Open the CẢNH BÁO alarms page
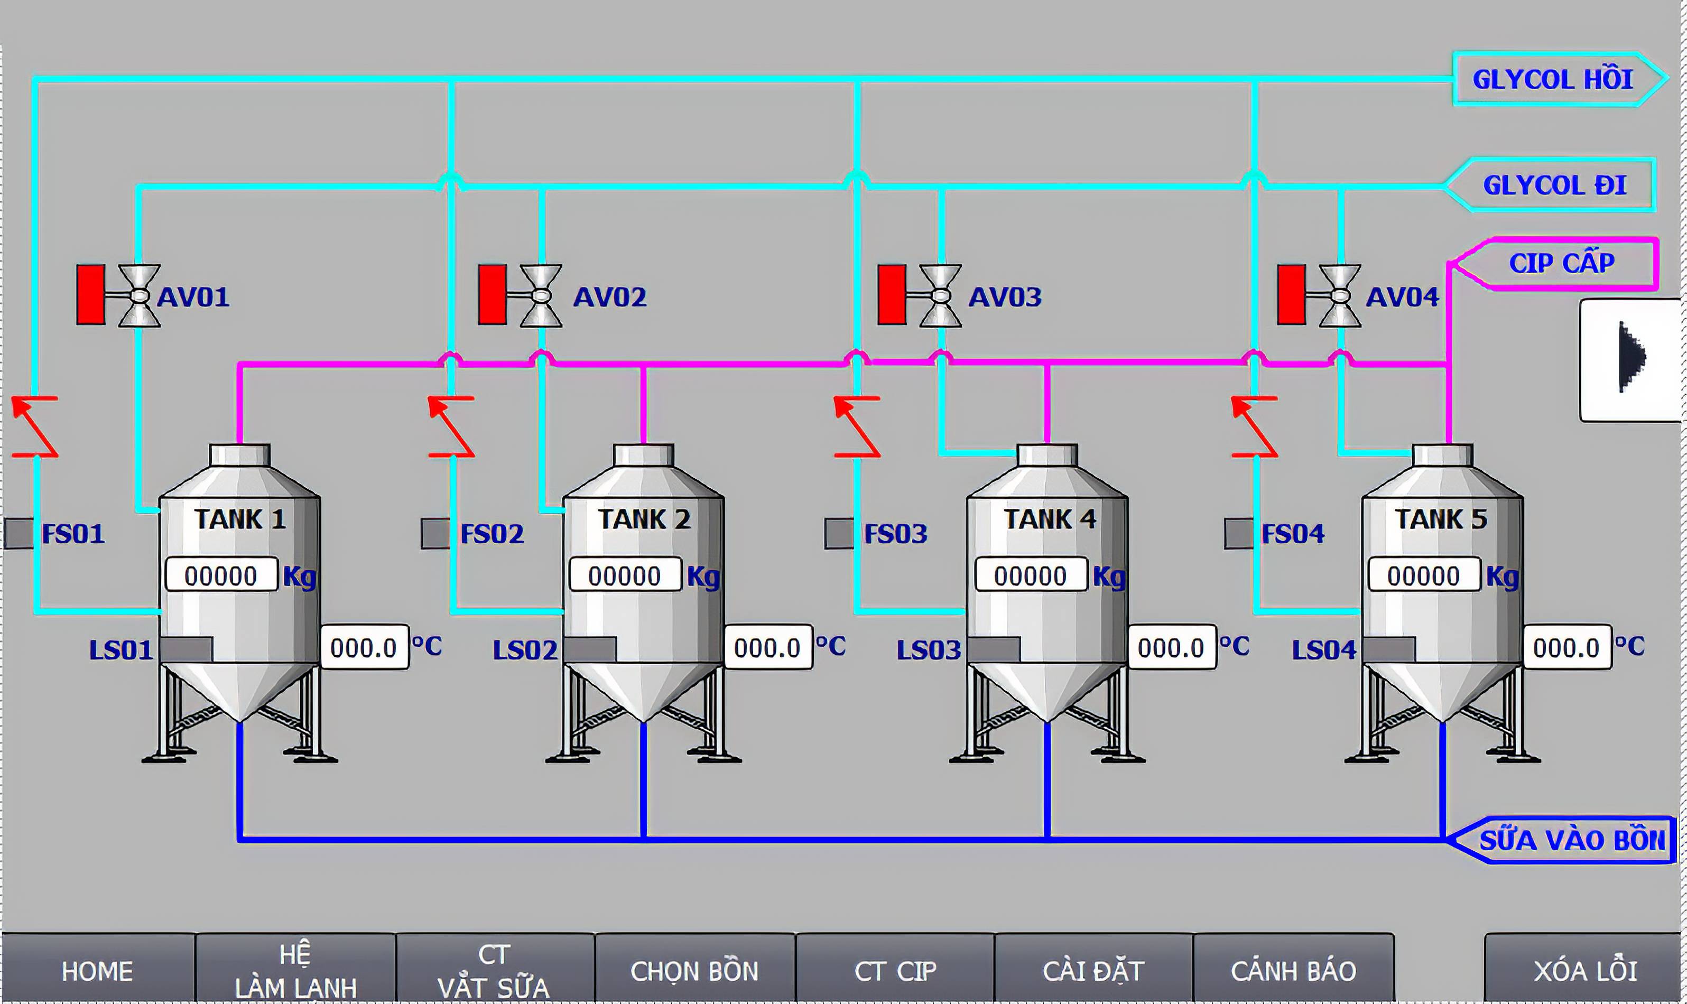Image resolution: width=1687 pixels, height=1004 pixels. click(x=1294, y=969)
